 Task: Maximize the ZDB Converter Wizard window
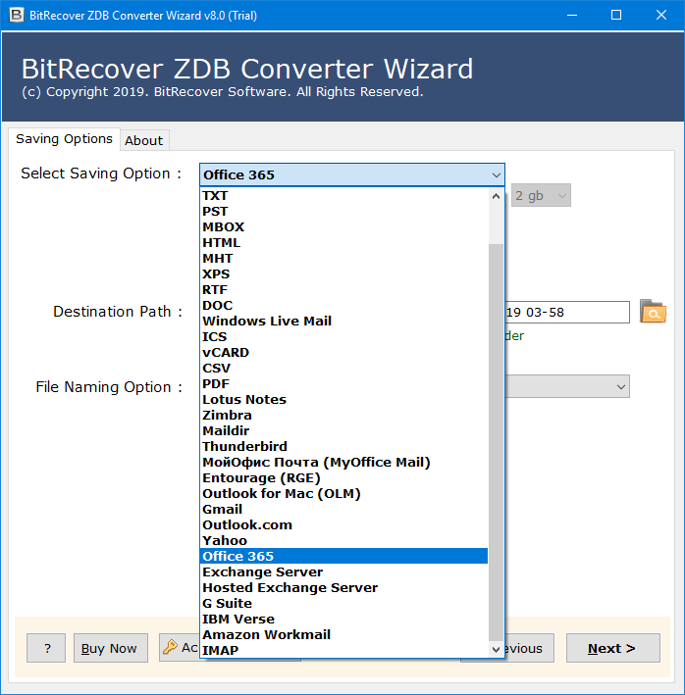click(x=616, y=15)
